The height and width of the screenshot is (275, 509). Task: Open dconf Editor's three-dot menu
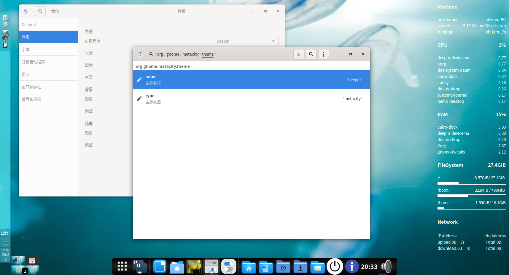(x=323, y=54)
